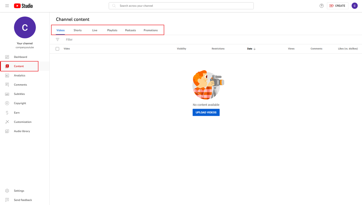Screen dimensions: 362x205
Task: Open the Settings gear in the sidebar
Action: point(7,191)
